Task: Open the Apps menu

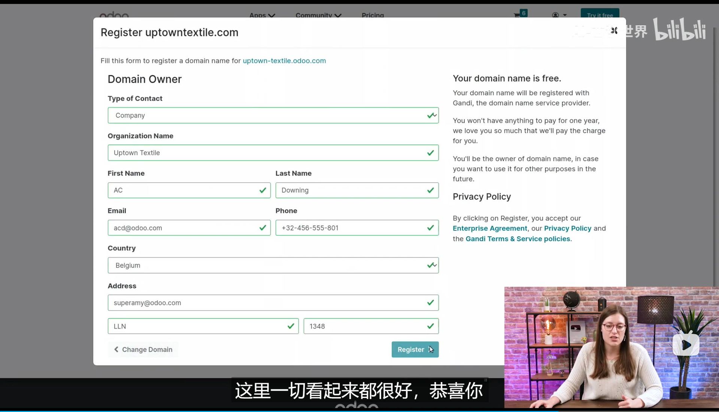Action: (262, 15)
